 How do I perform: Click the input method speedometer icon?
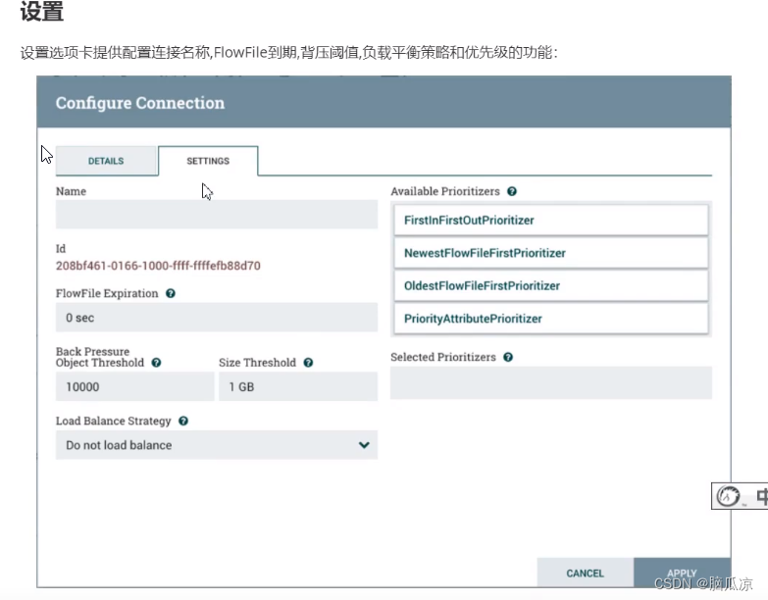(729, 496)
